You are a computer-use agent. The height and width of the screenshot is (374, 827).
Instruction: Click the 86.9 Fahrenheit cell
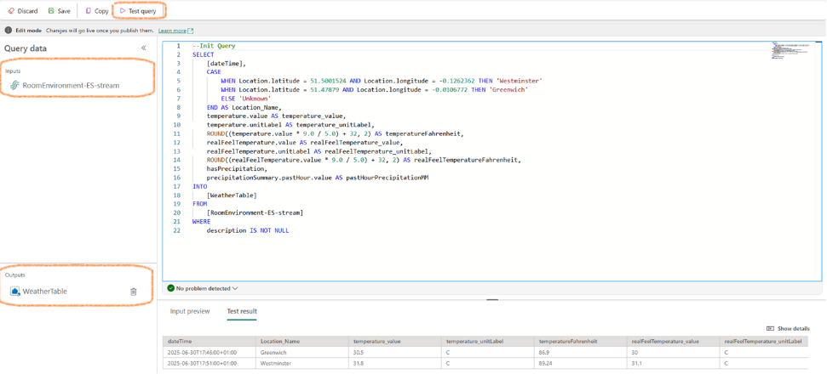point(580,353)
